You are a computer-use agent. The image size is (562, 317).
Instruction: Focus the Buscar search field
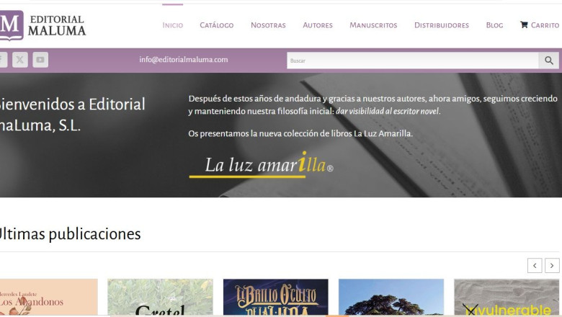[413, 61]
